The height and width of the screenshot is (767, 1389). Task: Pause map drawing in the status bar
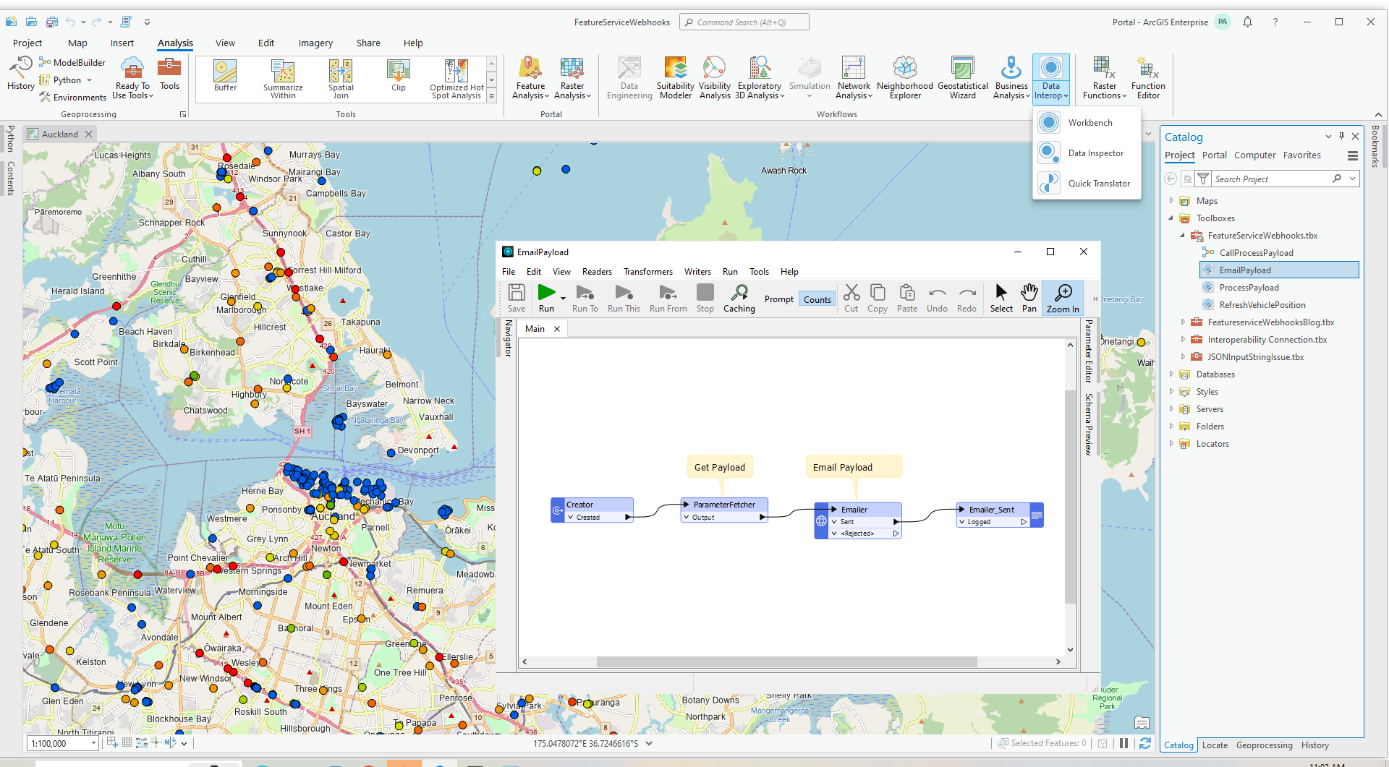pos(1123,743)
